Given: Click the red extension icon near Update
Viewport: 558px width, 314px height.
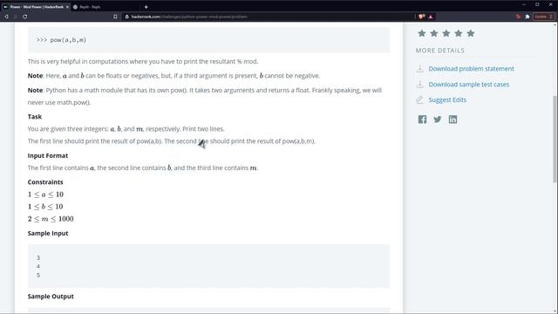Looking at the screenshot, I should tap(518, 17).
